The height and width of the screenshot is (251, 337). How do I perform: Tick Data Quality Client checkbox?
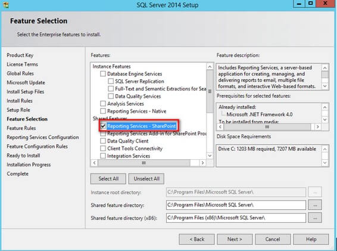coord(103,141)
